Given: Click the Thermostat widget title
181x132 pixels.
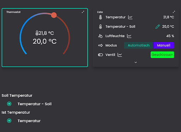Looking at the screenshot, I should [x=13, y=12].
